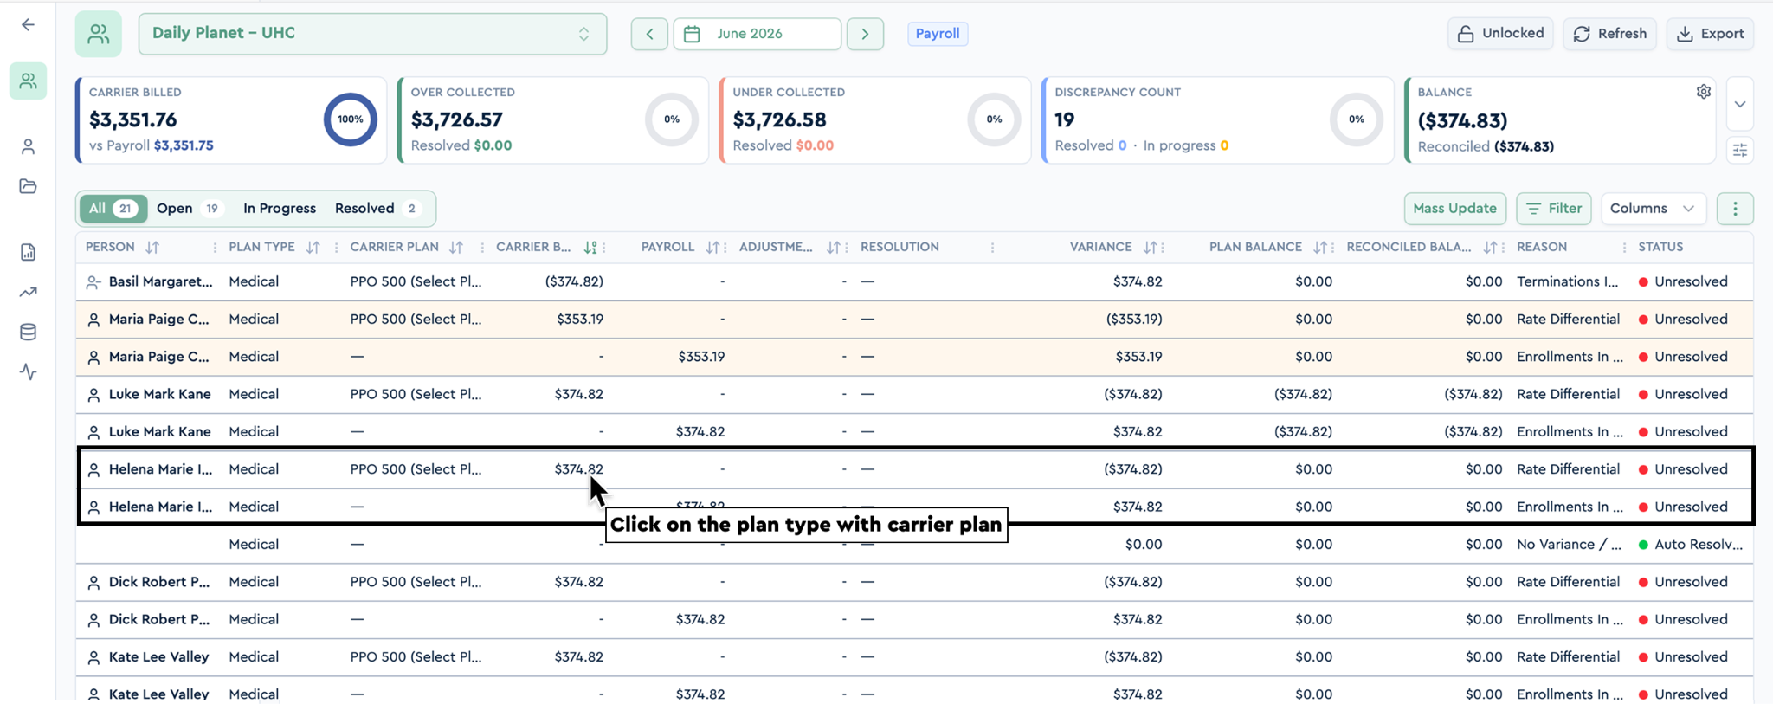
Task: Open the activity pulse sidebar icon
Action: point(28,372)
